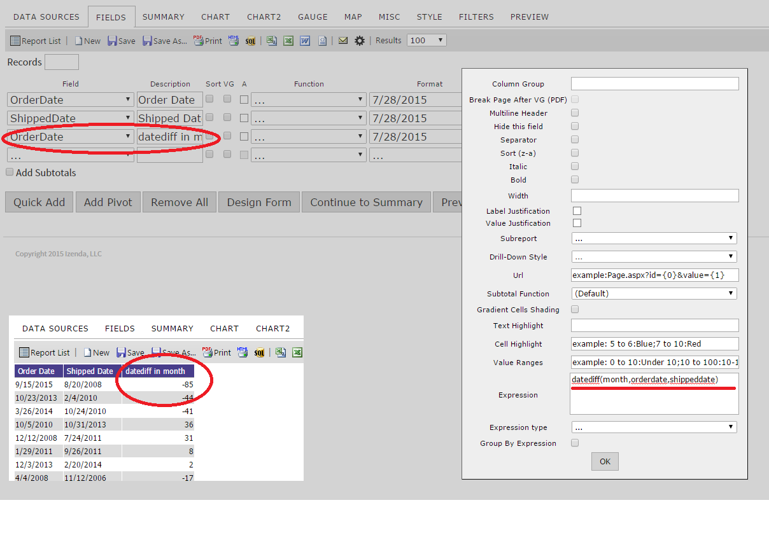This screenshot has height=533, width=769.
Task: Confirm the properties dialog with OK
Action: click(x=605, y=461)
